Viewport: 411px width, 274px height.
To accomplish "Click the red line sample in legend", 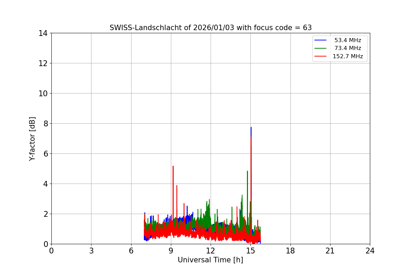I will point(321,57).
